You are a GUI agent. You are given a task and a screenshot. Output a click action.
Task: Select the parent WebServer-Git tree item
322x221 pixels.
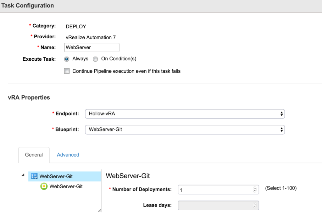[56, 176]
